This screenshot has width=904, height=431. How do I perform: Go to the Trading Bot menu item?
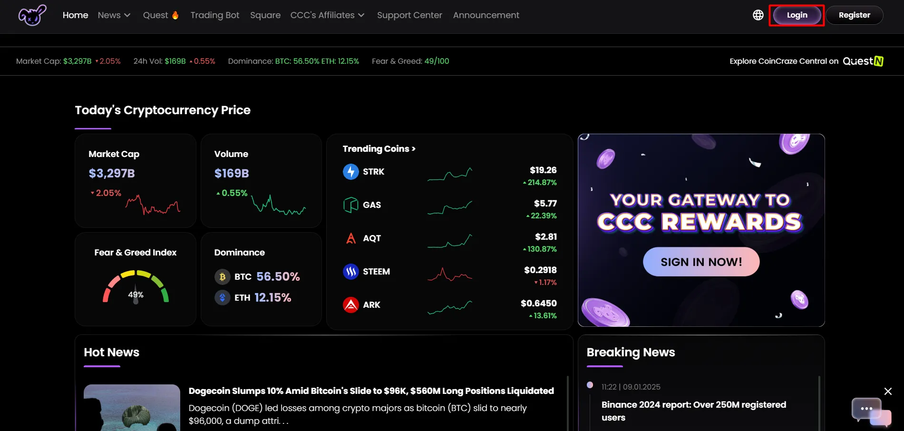[214, 15]
